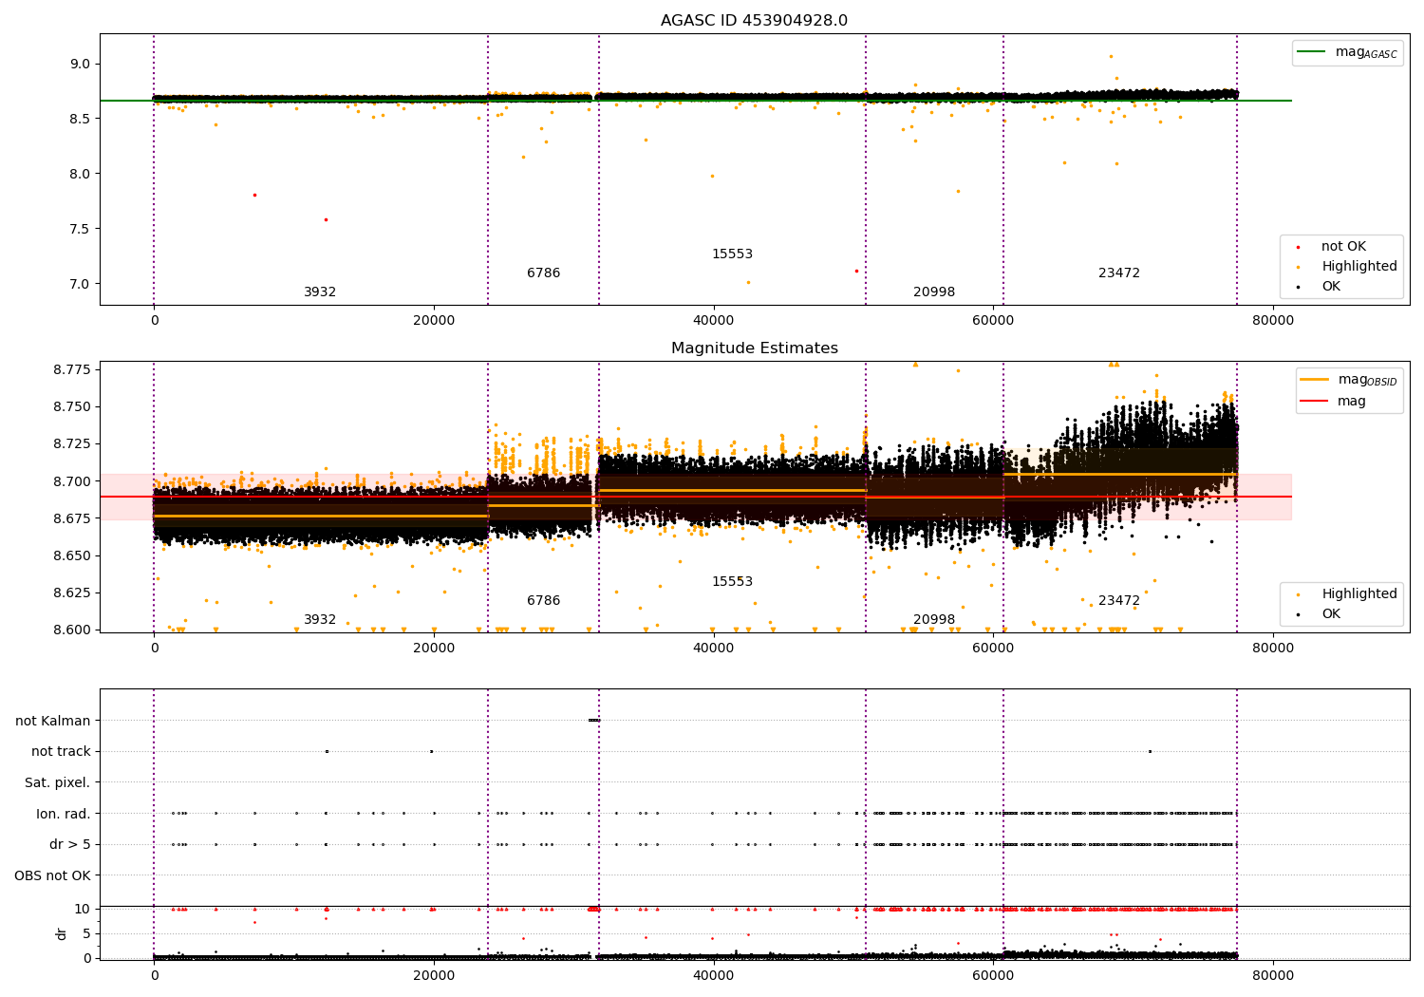
Task: Click OBSID label 6786 in Magnitude Estimates plot
Action: coord(543,601)
